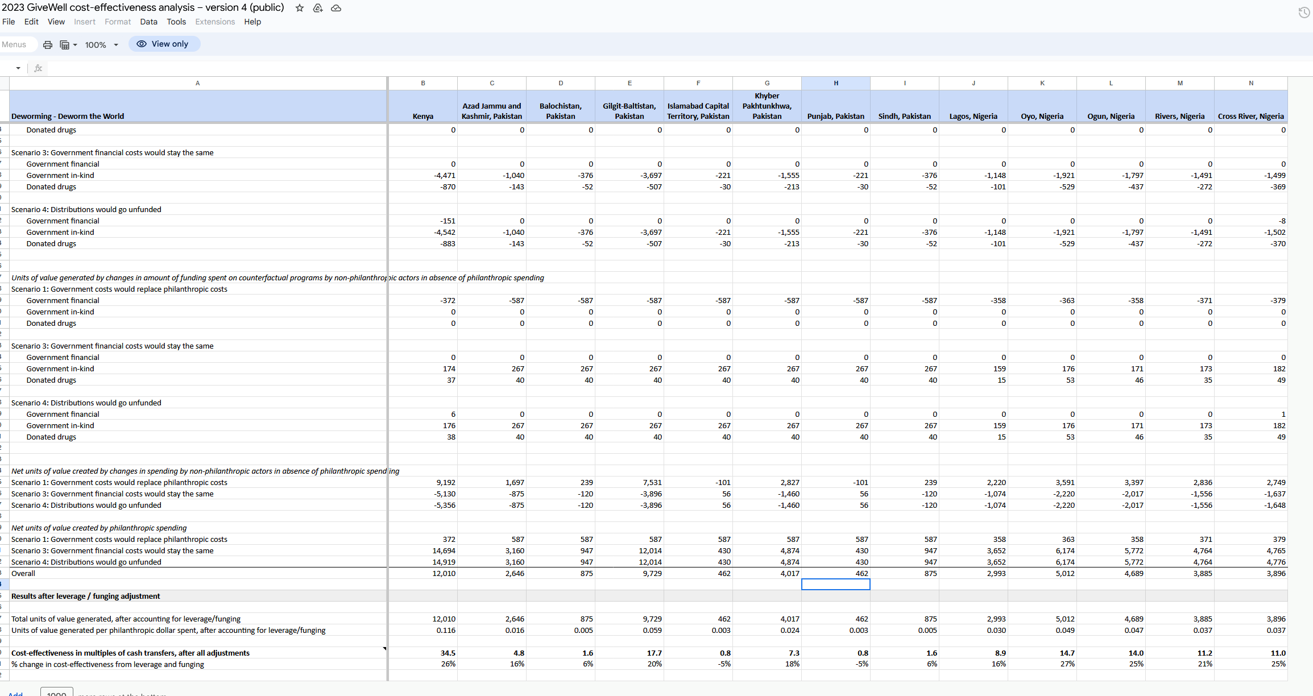Open the Insert menu
This screenshot has height=696, width=1313.
[x=85, y=22]
